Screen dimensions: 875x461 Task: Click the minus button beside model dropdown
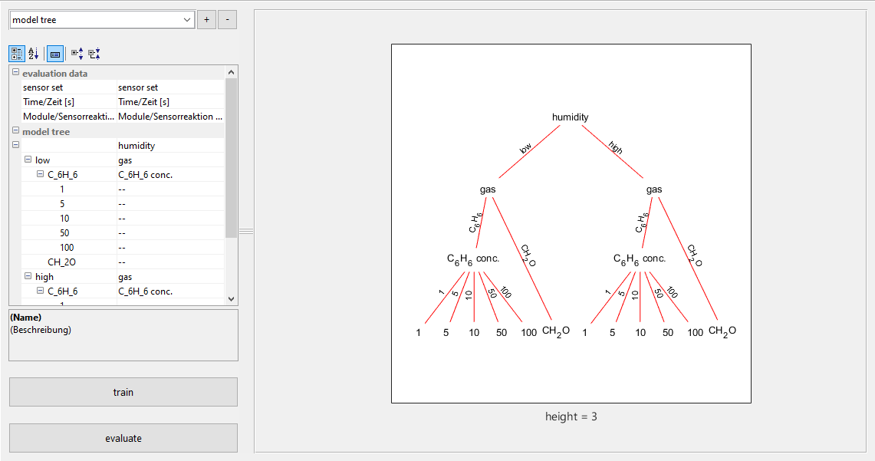(x=227, y=20)
